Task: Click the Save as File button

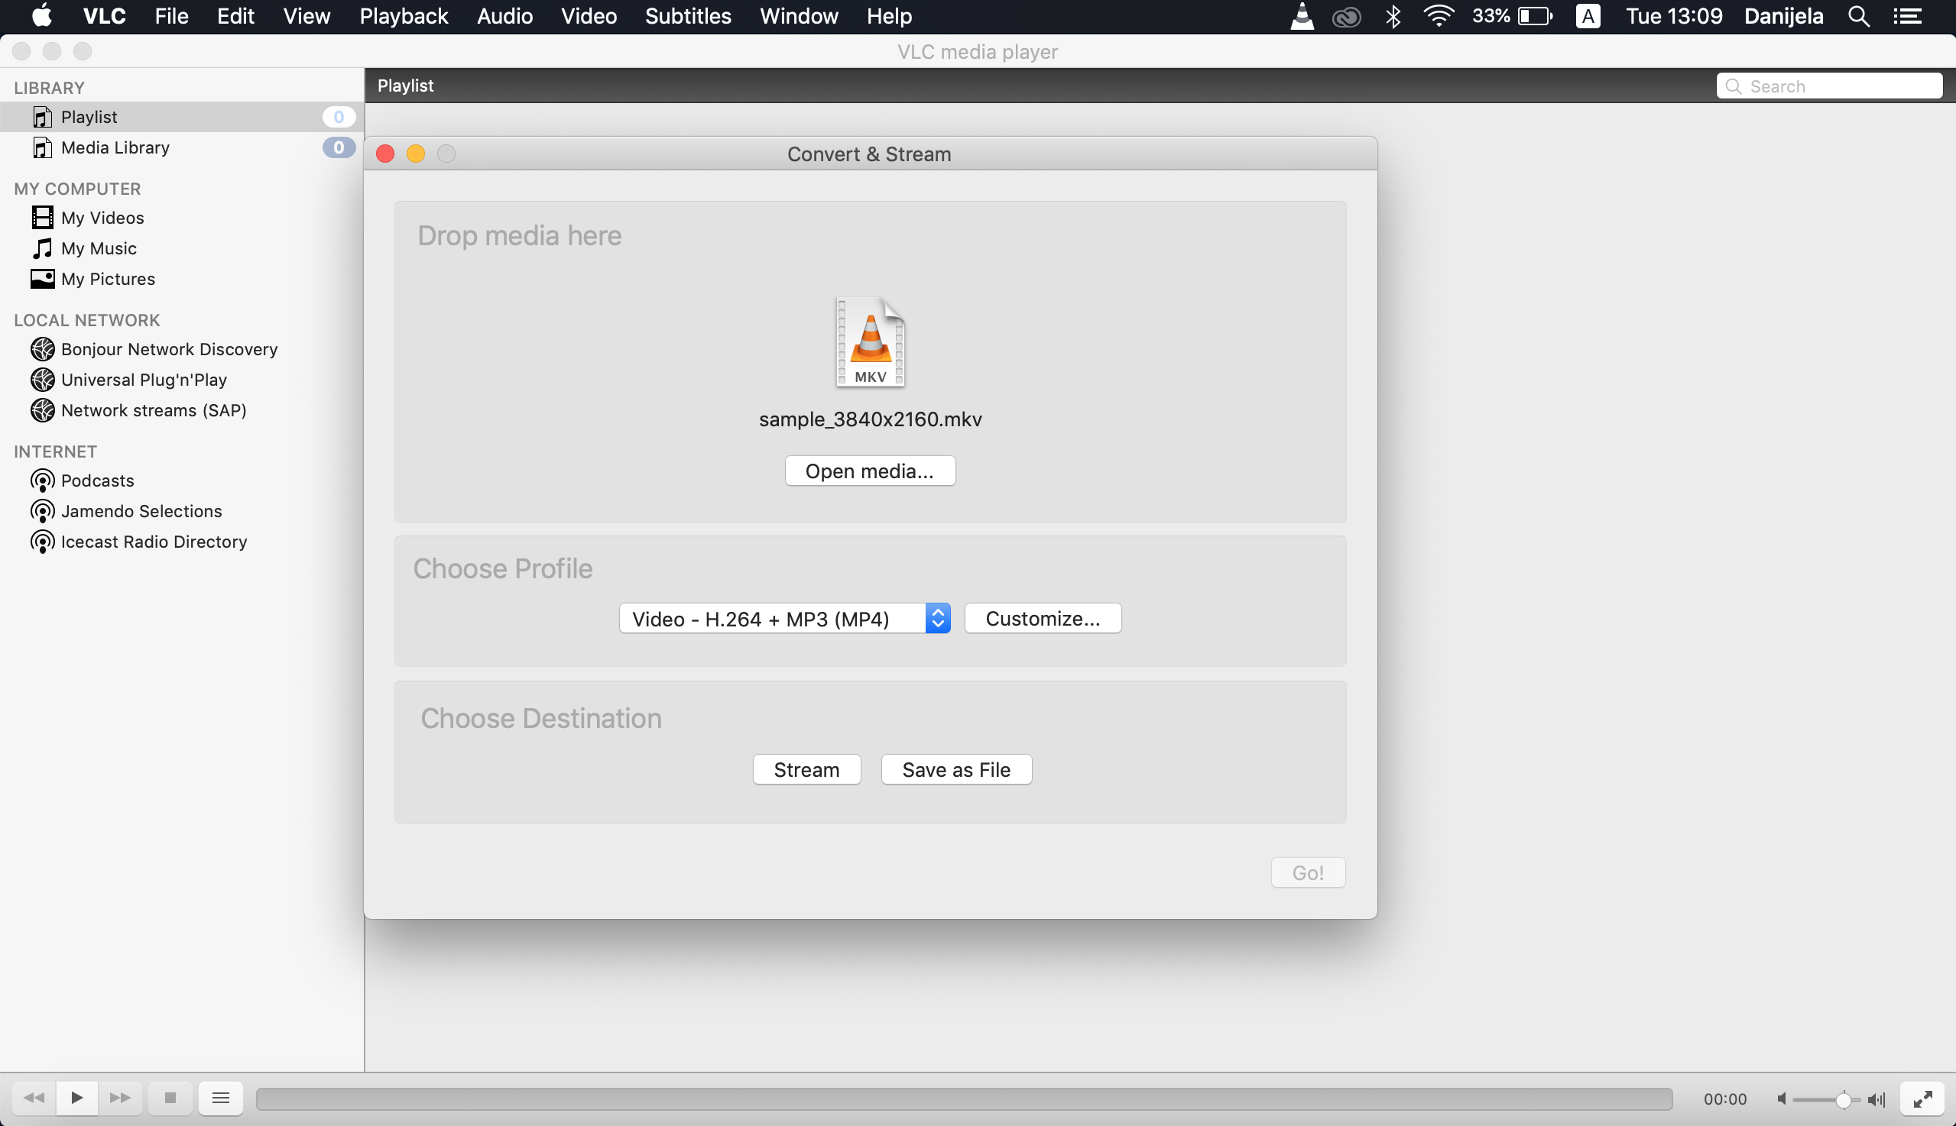Action: point(955,769)
